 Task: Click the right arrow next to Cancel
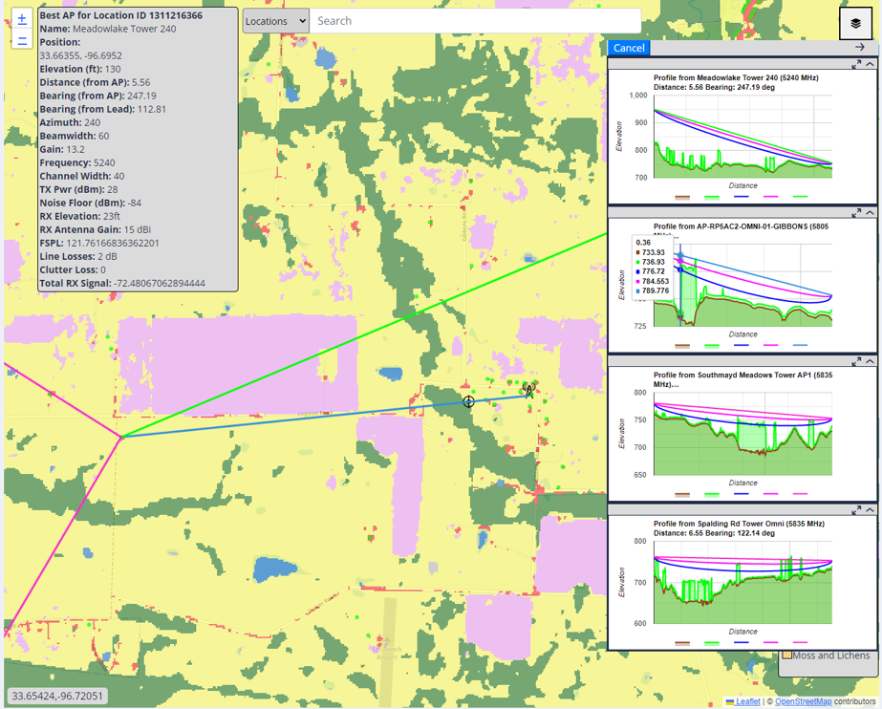(860, 47)
